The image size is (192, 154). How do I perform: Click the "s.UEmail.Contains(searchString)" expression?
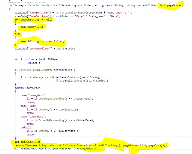pyautogui.click(x=83, y=81)
